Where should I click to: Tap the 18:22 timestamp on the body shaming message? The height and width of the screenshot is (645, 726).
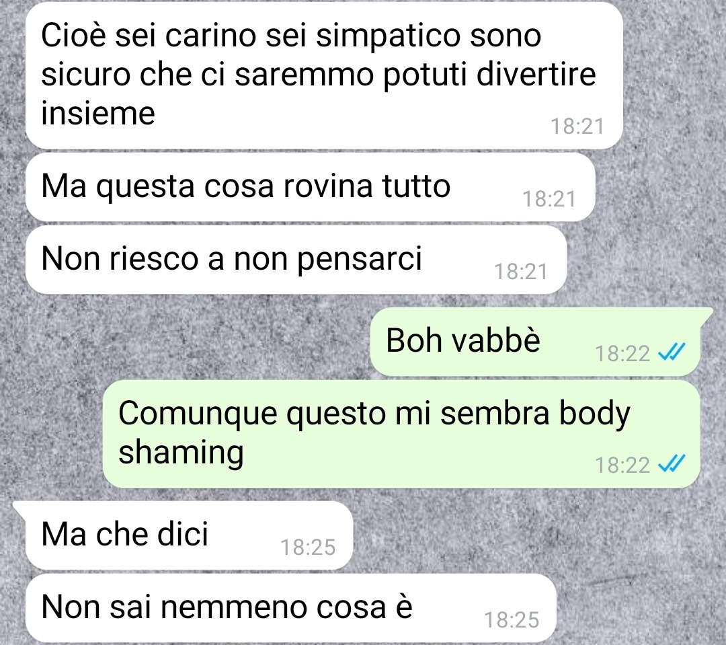622,465
